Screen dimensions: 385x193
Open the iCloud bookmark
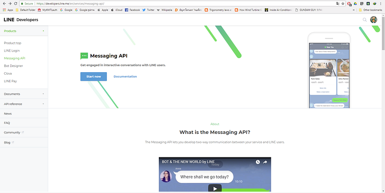116,10
